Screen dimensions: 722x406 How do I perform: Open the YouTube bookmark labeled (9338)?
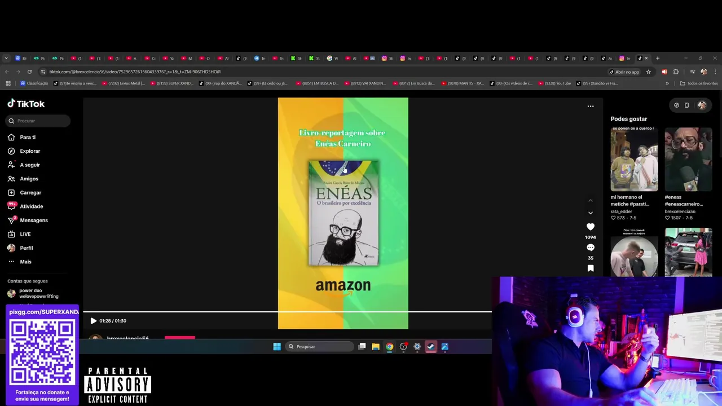554,83
